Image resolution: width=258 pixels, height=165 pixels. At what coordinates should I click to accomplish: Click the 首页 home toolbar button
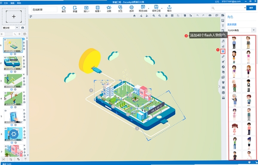click(x=64, y=9)
